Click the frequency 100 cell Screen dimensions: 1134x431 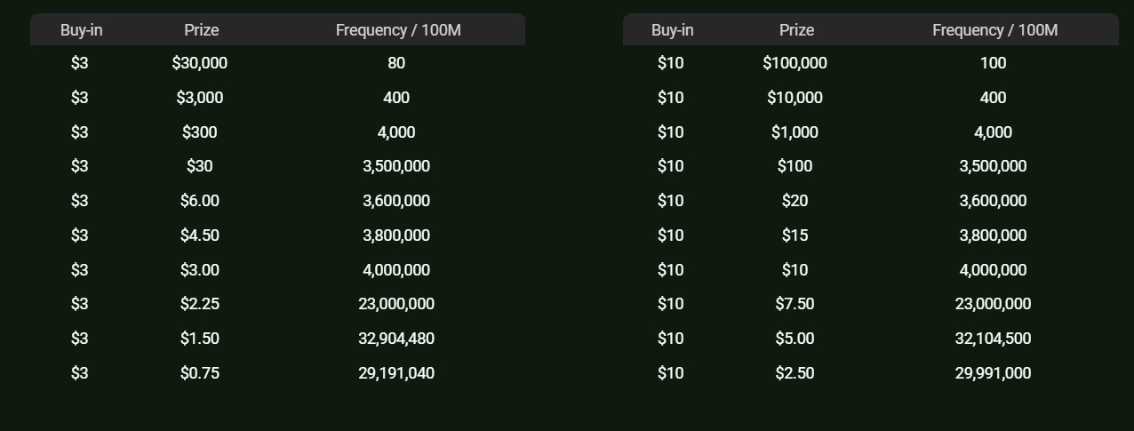(x=993, y=63)
